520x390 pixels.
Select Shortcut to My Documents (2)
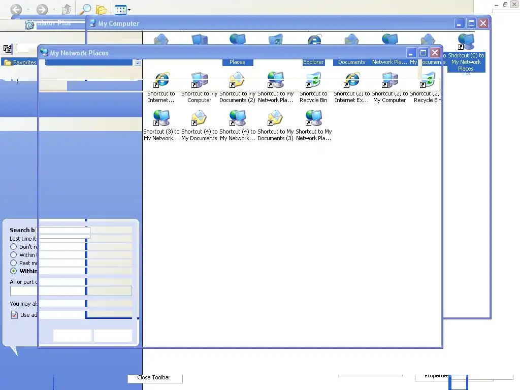(238, 87)
